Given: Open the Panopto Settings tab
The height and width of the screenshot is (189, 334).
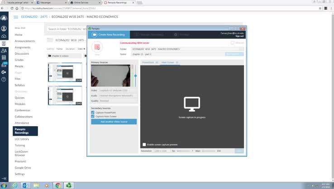Looking at the screenshot, I should 181,34.
